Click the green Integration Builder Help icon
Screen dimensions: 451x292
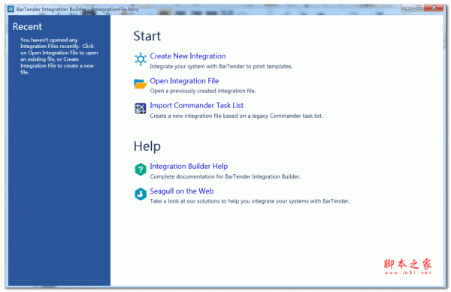(x=141, y=170)
